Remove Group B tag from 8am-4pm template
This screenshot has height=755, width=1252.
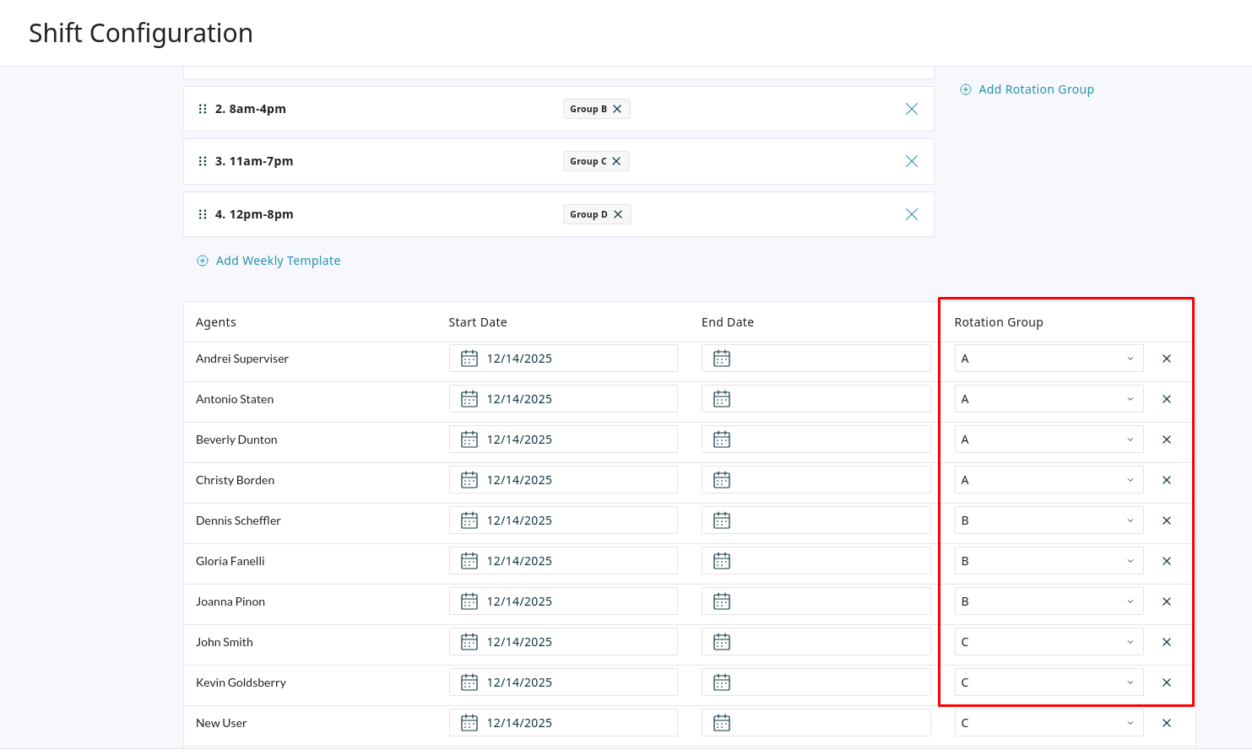tap(617, 109)
